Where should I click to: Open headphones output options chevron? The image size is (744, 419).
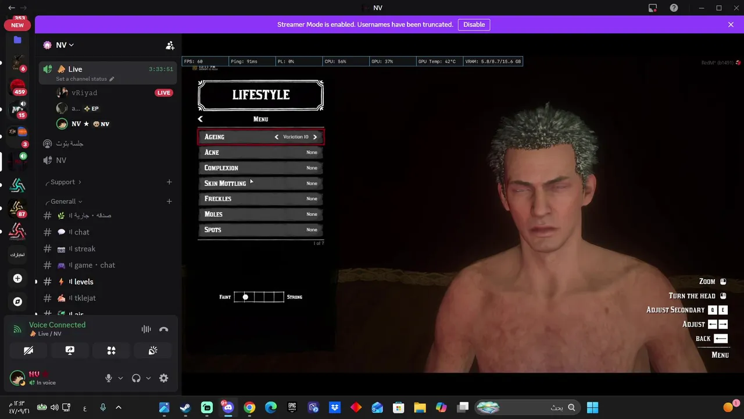pyautogui.click(x=148, y=378)
